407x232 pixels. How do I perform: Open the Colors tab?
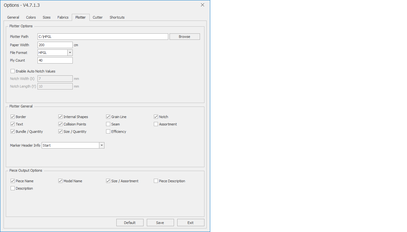31,17
